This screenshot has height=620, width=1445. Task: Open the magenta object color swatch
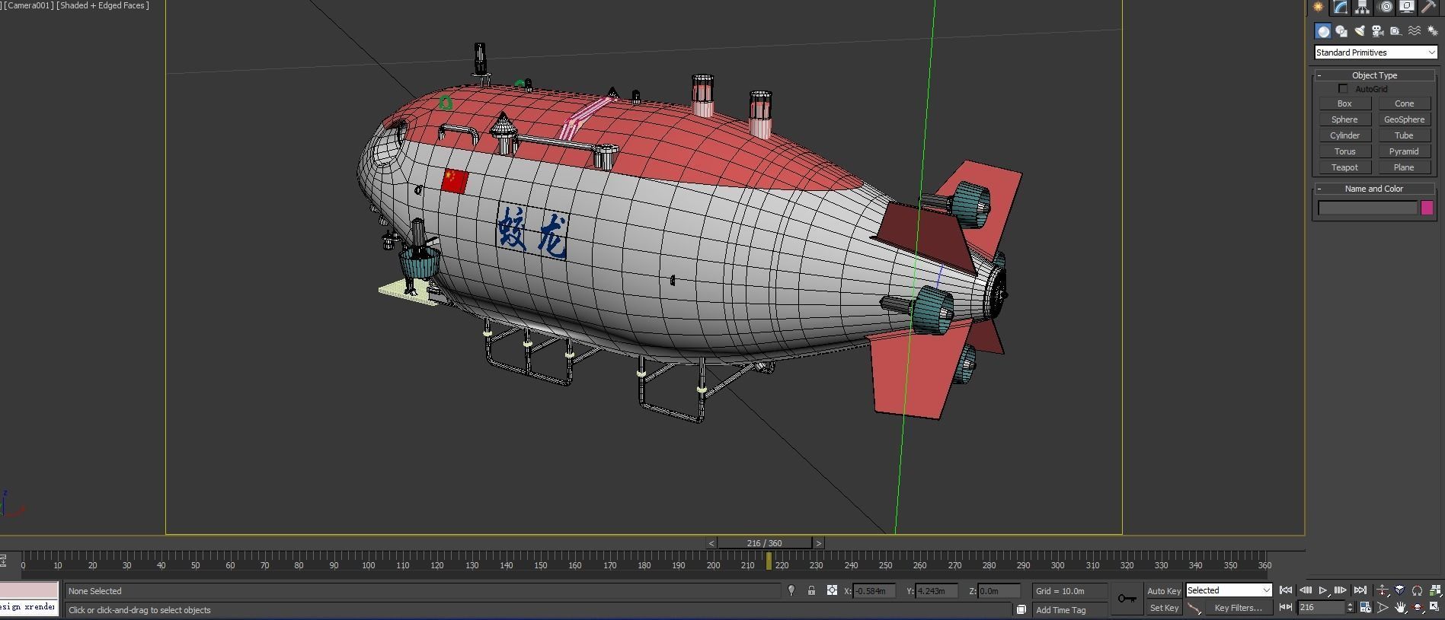coord(1427,208)
